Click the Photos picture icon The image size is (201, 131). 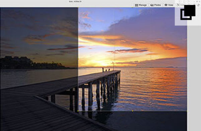[x=152, y=5]
